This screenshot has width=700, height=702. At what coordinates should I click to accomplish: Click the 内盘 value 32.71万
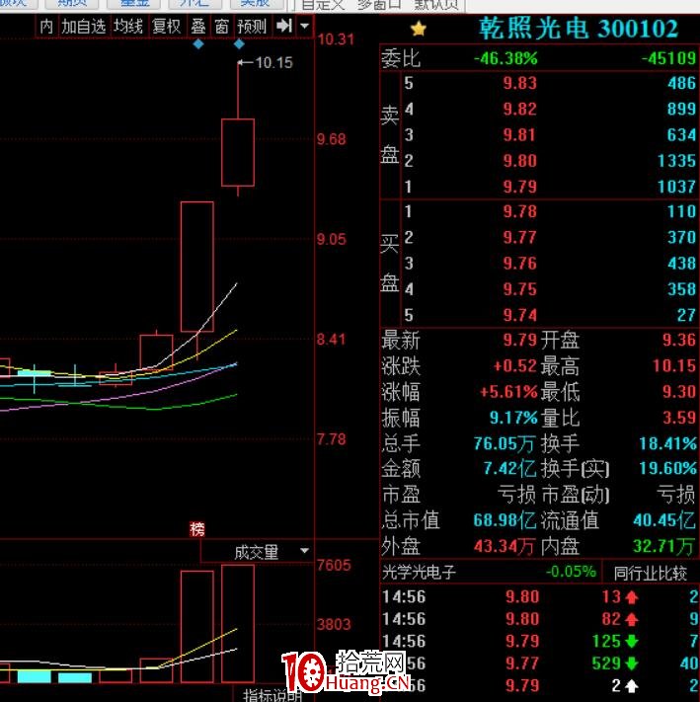pyautogui.click(x=664, y=546)
